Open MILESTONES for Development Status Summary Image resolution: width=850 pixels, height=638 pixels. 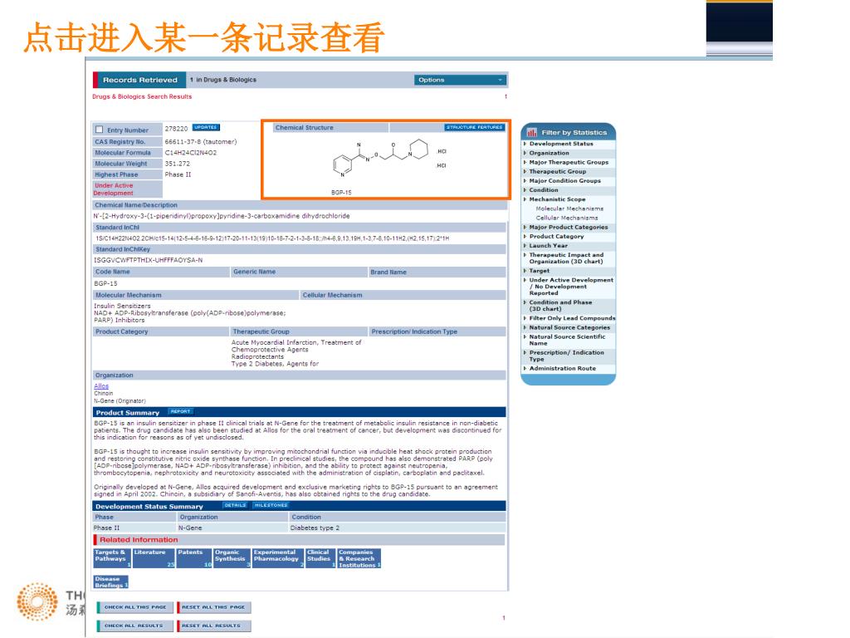click(x=271, y=505)
